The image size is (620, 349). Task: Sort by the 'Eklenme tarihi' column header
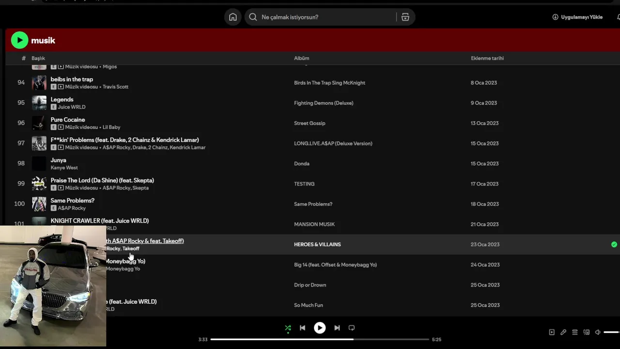(487, 58)
